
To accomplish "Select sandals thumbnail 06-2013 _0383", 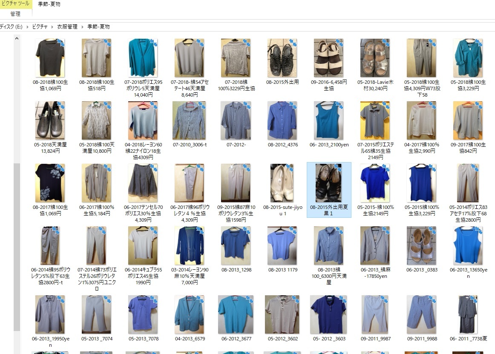I will (x=421, y=245).
